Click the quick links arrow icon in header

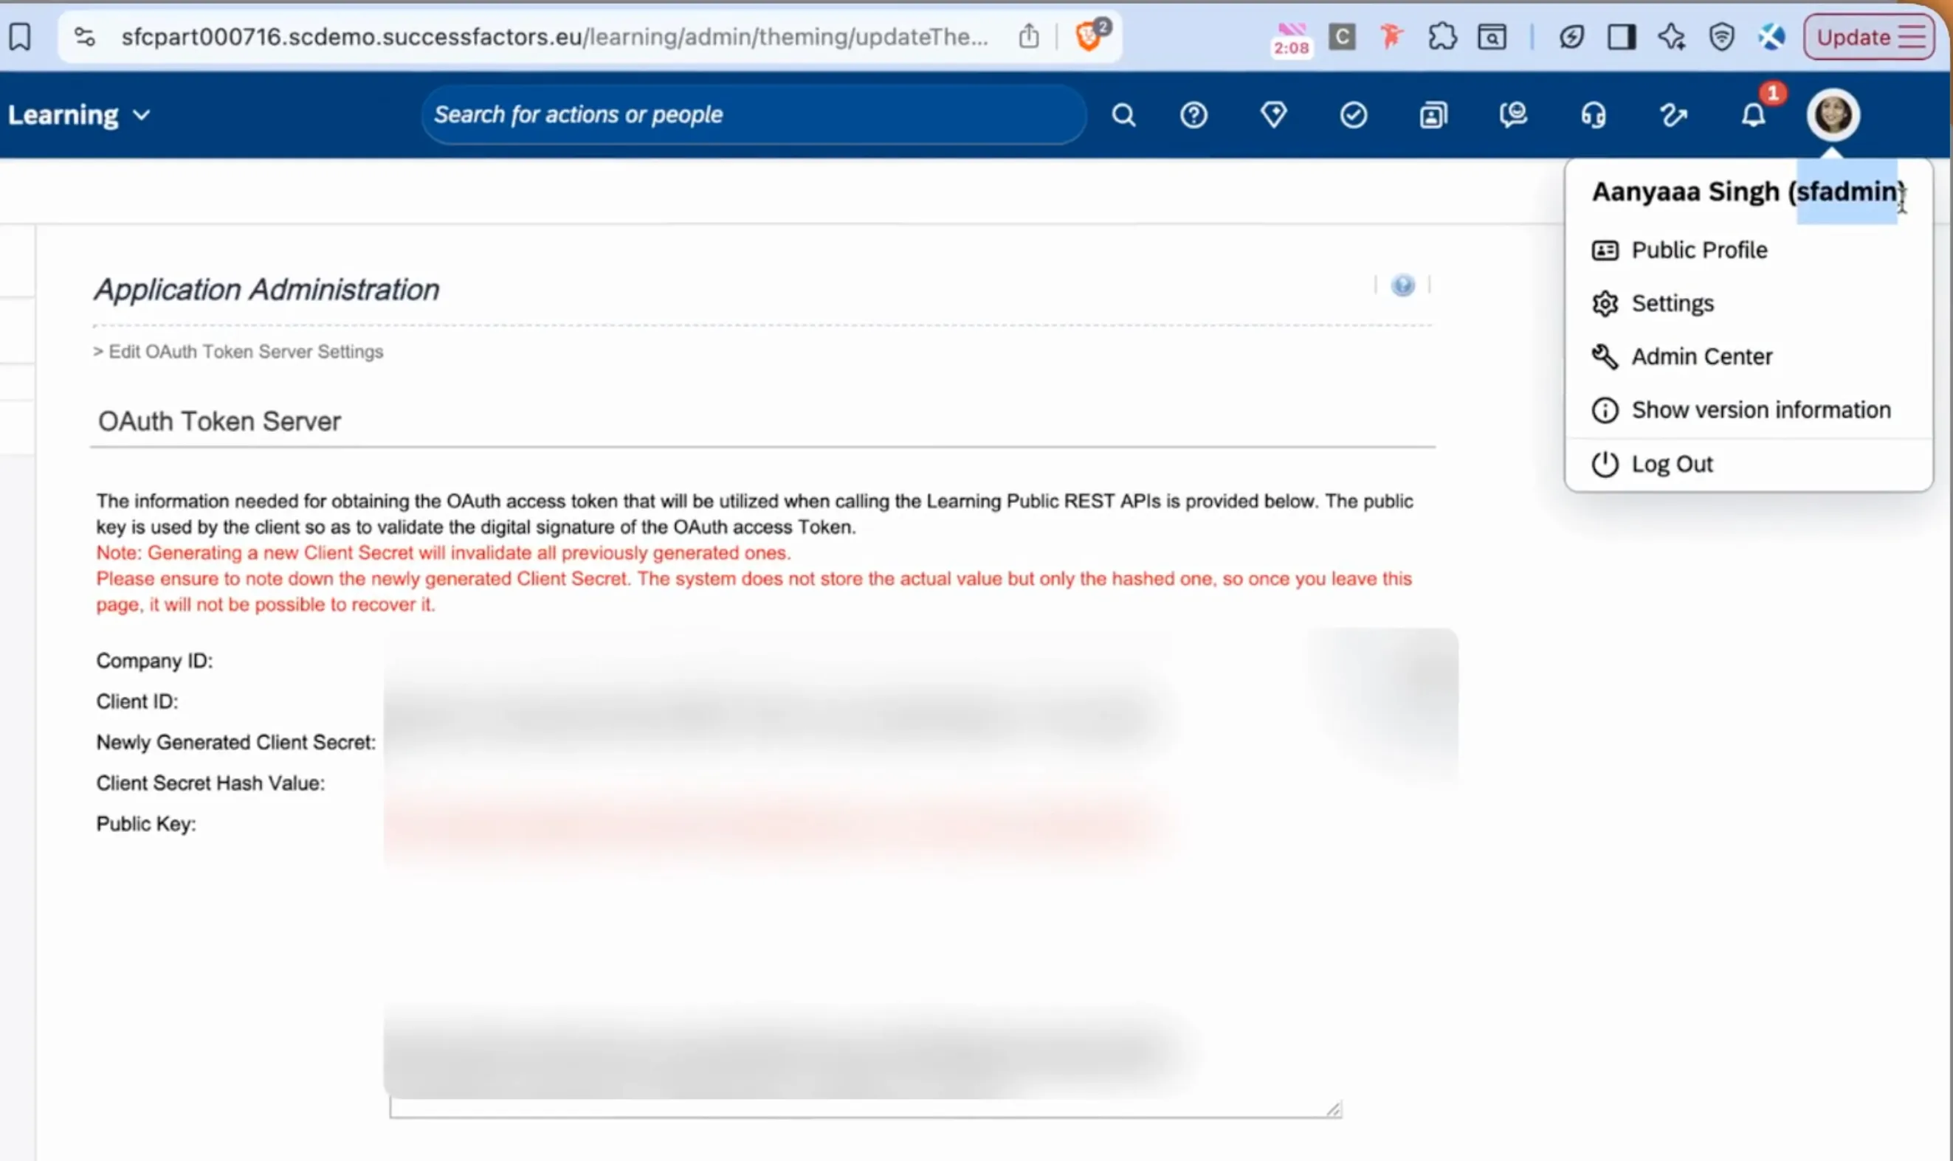(1673, 115)
